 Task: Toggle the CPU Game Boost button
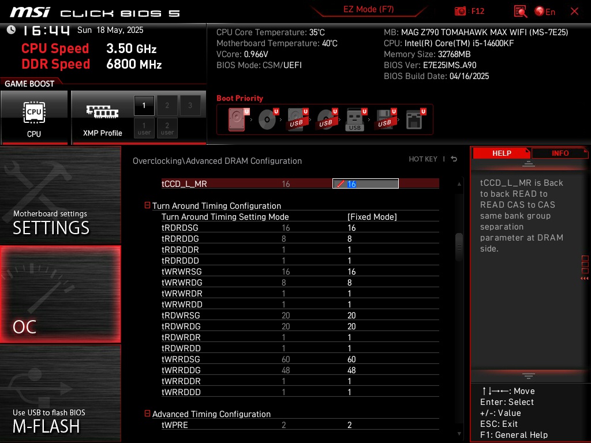coord(34,118)
